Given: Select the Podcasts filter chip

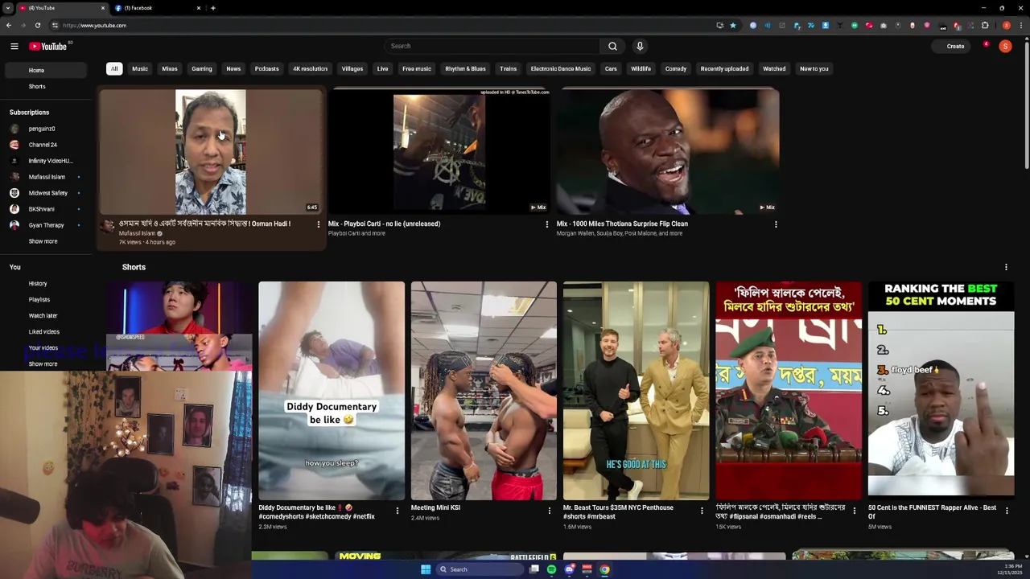Looking at the screenshot, I should coord(266,68).
